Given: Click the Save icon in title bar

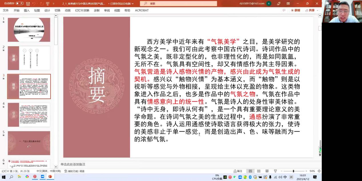Looking at the screenshot, I should click(28, 4).
